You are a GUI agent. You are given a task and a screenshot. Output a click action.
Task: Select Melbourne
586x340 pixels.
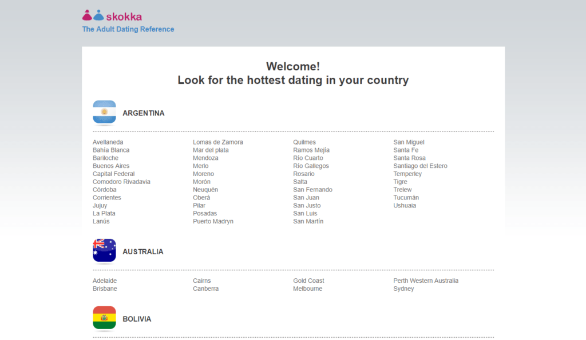[307, 289]
